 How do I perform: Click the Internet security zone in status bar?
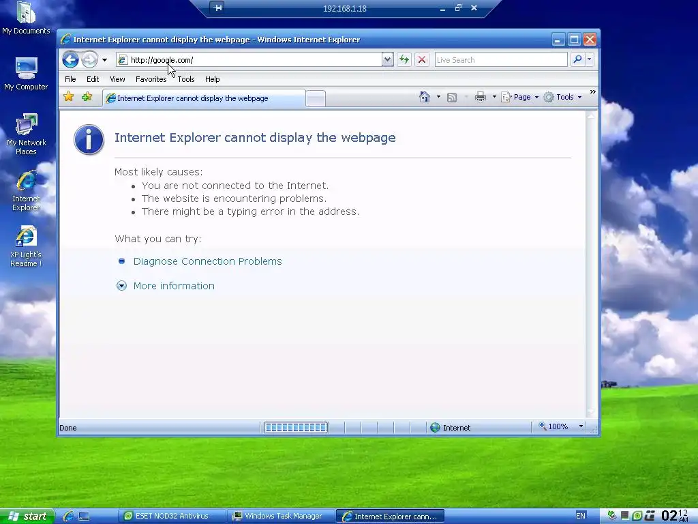[x=451, y=428]
